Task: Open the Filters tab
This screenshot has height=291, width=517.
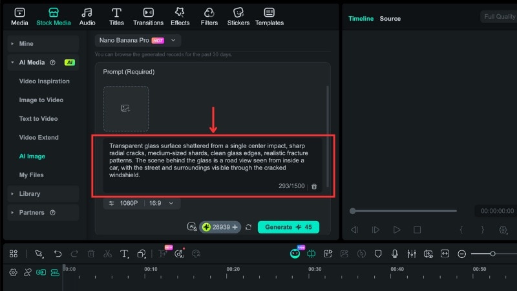Action: [209, 17]
